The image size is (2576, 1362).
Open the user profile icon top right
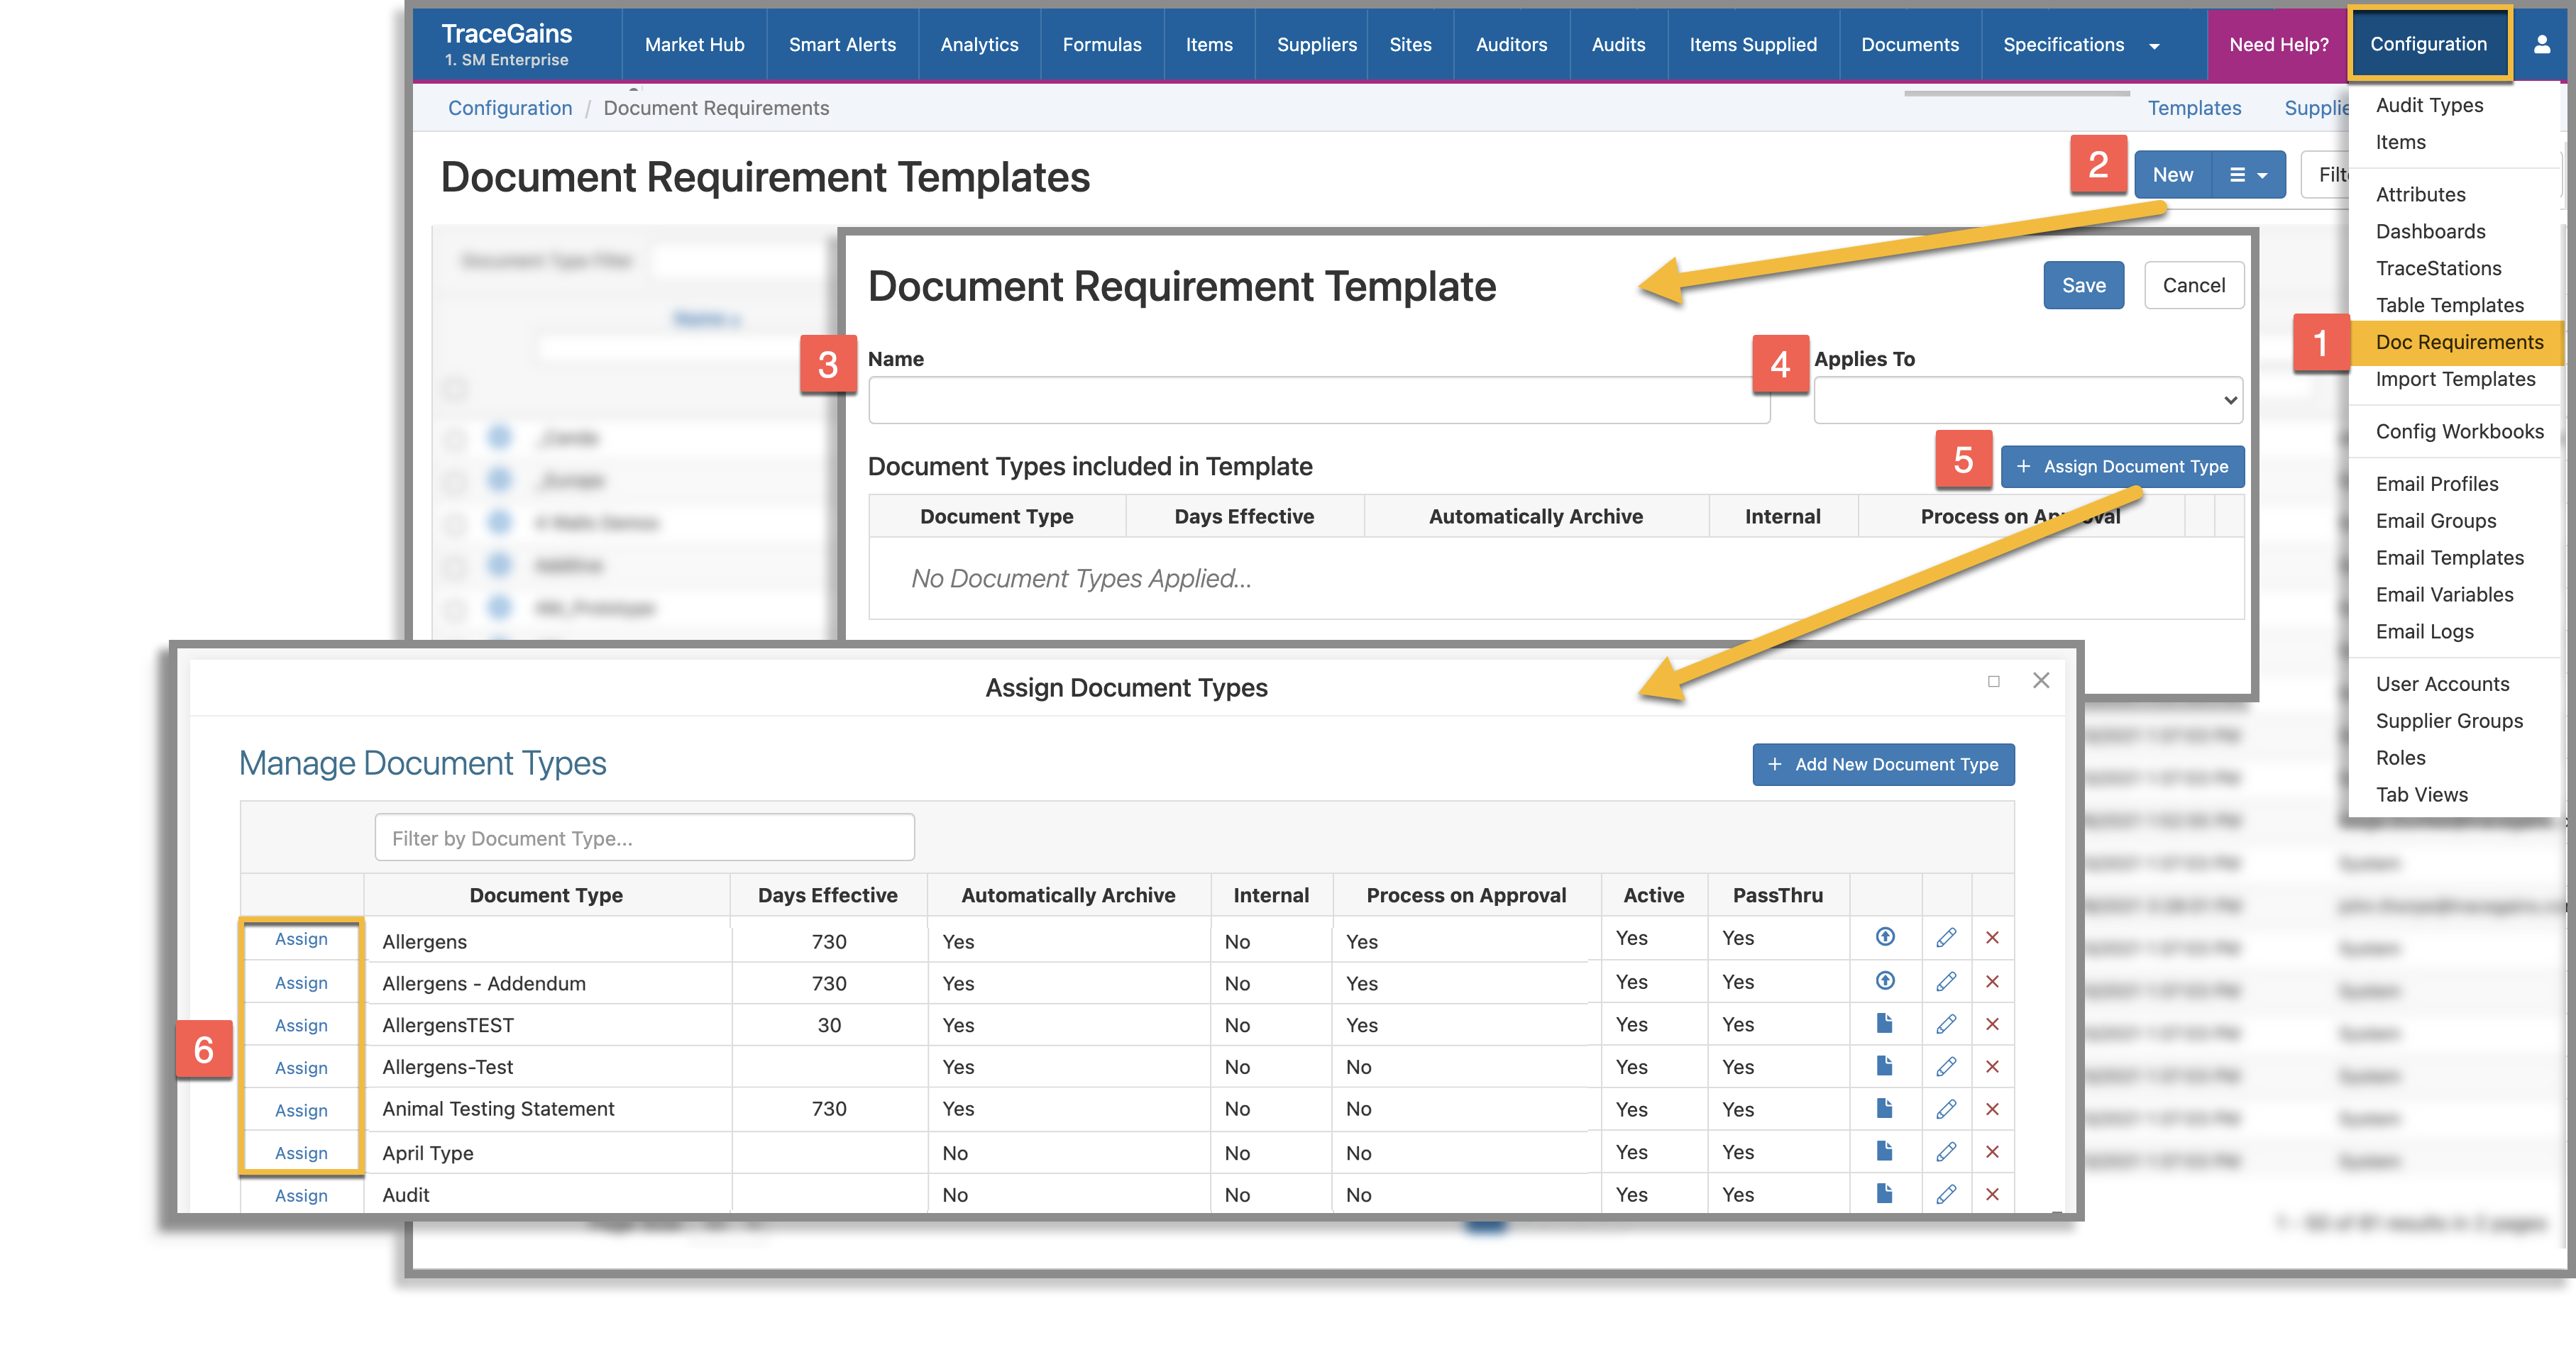tap(2541, 44)
